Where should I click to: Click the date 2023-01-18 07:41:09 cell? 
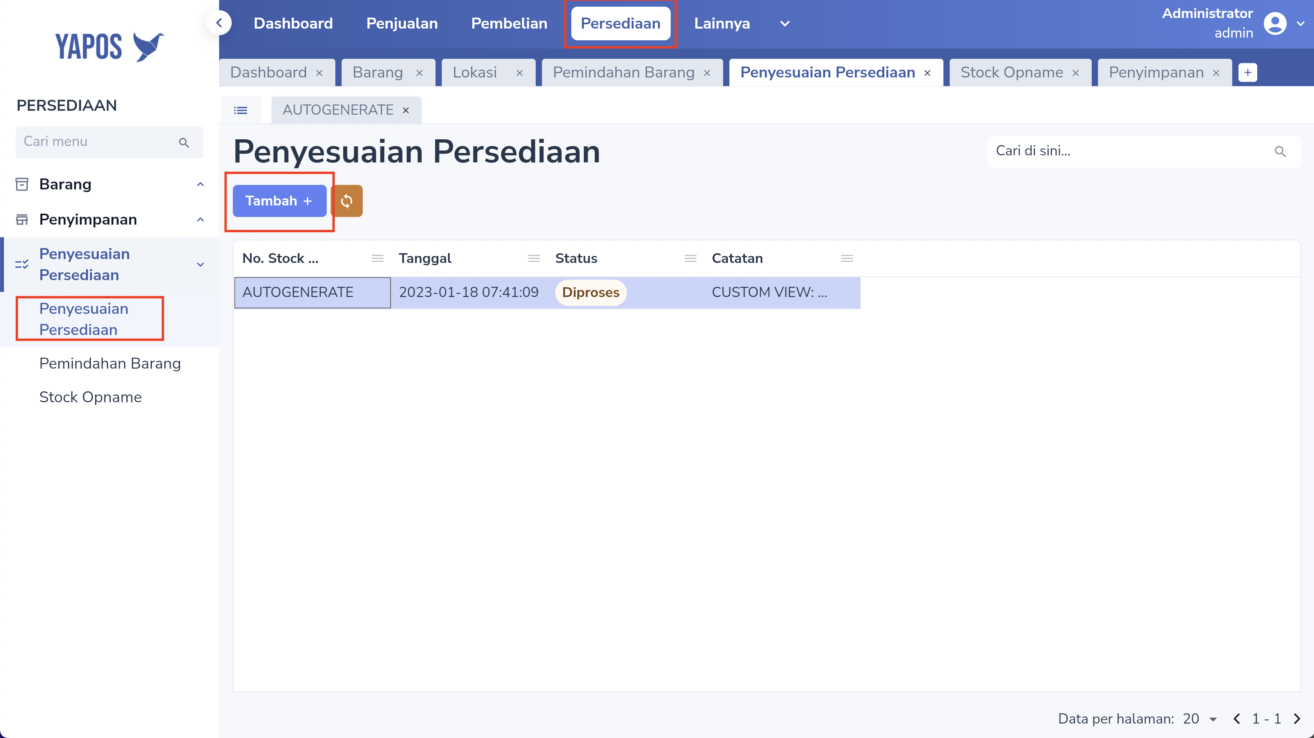coord(469,293)
